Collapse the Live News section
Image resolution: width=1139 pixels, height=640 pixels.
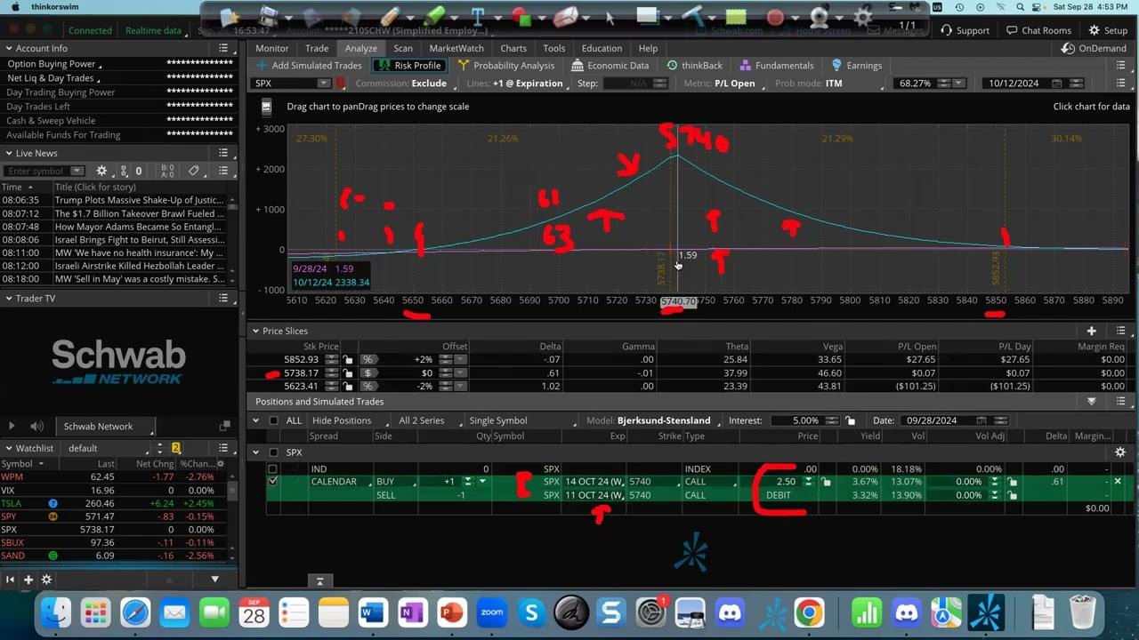pos(9,153)
